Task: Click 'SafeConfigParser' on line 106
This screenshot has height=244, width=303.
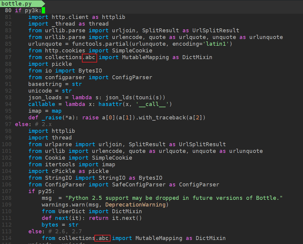Action: pos(139,185)
